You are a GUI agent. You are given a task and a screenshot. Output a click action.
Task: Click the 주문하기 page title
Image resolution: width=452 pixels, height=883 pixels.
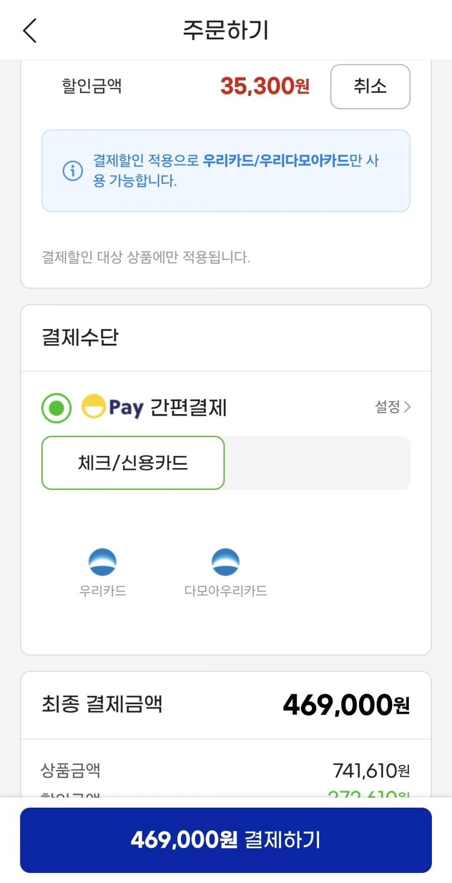226,30
